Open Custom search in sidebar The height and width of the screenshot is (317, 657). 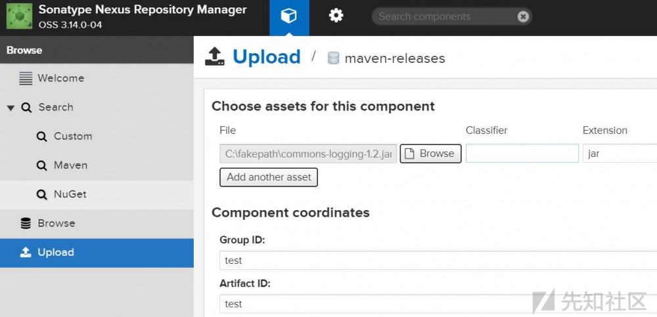tap(97, 136)
